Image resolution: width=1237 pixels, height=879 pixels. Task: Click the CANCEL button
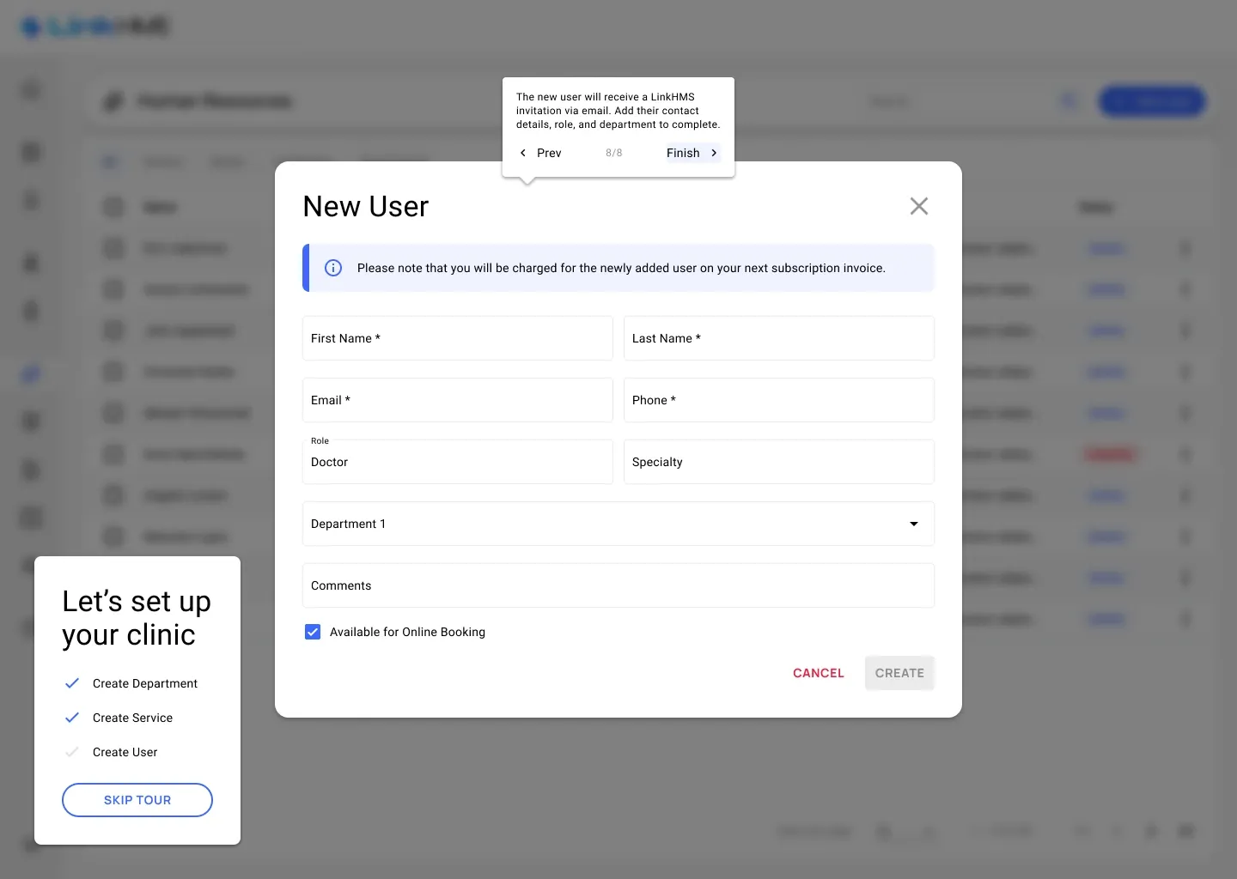[819, 673]
